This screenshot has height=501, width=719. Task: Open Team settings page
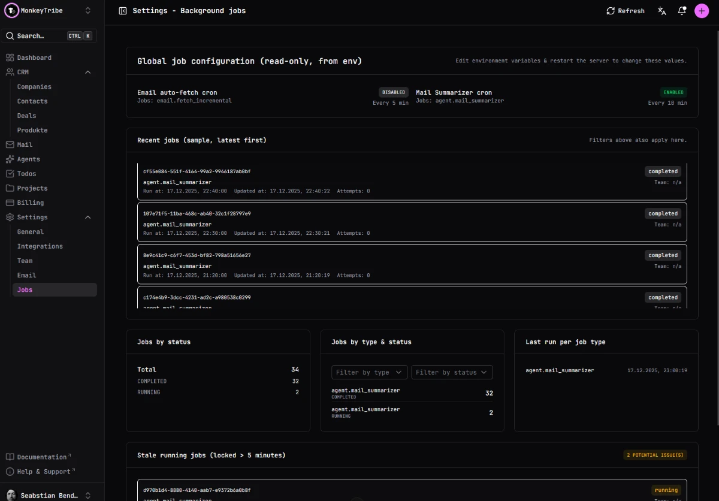(25, 261)
